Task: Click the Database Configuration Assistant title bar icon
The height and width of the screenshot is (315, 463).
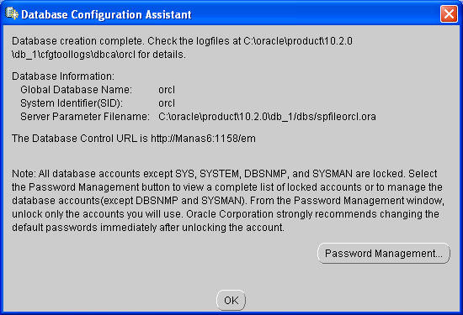Action: 12,13
